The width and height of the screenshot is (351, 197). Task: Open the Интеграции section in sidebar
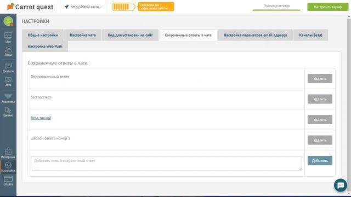coord(8,153)
